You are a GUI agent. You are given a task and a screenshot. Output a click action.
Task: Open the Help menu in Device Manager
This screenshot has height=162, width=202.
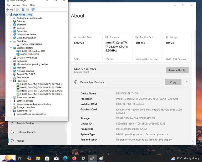click(x=32, y=5)
